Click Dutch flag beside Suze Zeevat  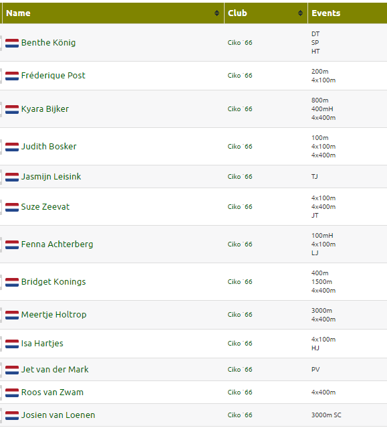tap(12, 207)
